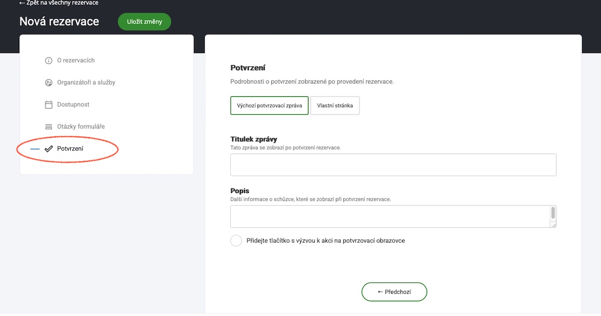
Task: Click the organizers icon beside Organizátoři a služby
Action: click(x=48, y=83)
